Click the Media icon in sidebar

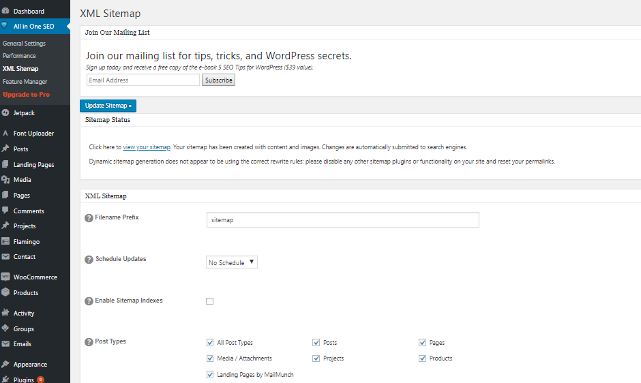pyautogui.click(x=5, y=179)
